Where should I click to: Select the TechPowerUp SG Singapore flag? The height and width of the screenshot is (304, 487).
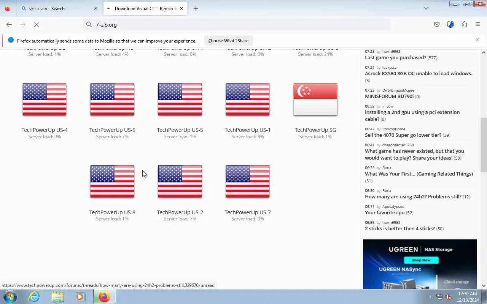(x=315, y=99)
